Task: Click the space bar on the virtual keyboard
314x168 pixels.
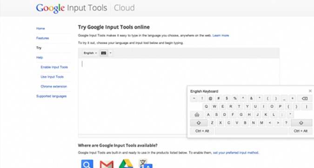Action: click(251, 131)
